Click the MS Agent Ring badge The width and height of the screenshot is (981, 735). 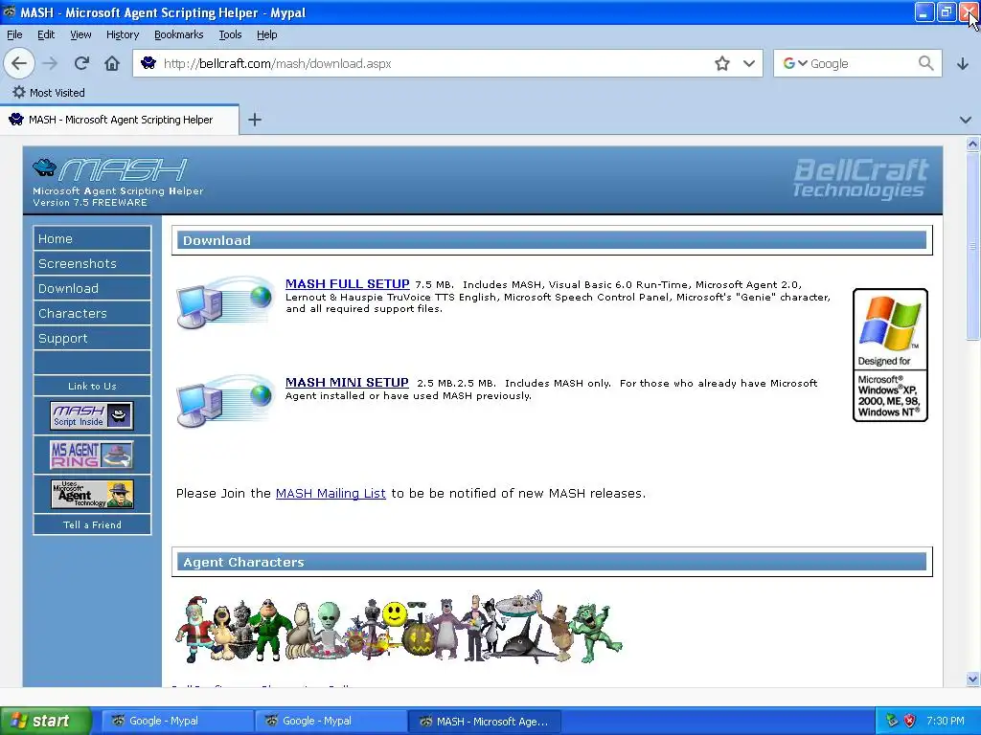coord(92,455)
